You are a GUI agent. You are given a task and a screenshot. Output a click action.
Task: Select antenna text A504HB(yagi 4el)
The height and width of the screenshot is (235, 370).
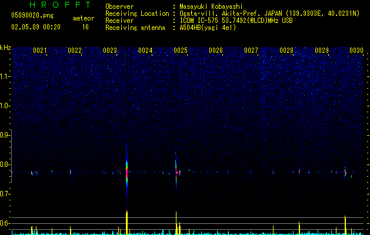point(208,28)
